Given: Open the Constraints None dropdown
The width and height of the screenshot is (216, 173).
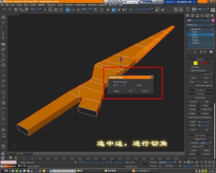Looking at the screenshot, I should (x=206, y=143).
